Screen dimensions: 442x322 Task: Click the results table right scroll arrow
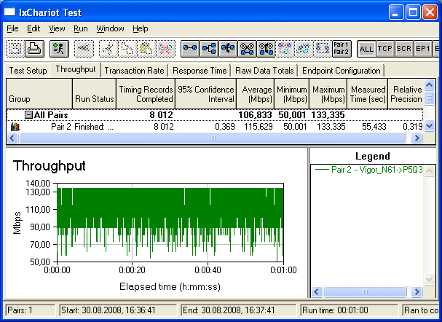coord(417,138)
